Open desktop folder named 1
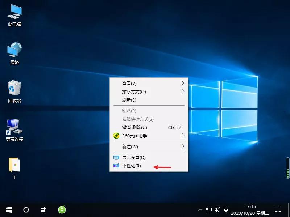 tap(14, 166)
